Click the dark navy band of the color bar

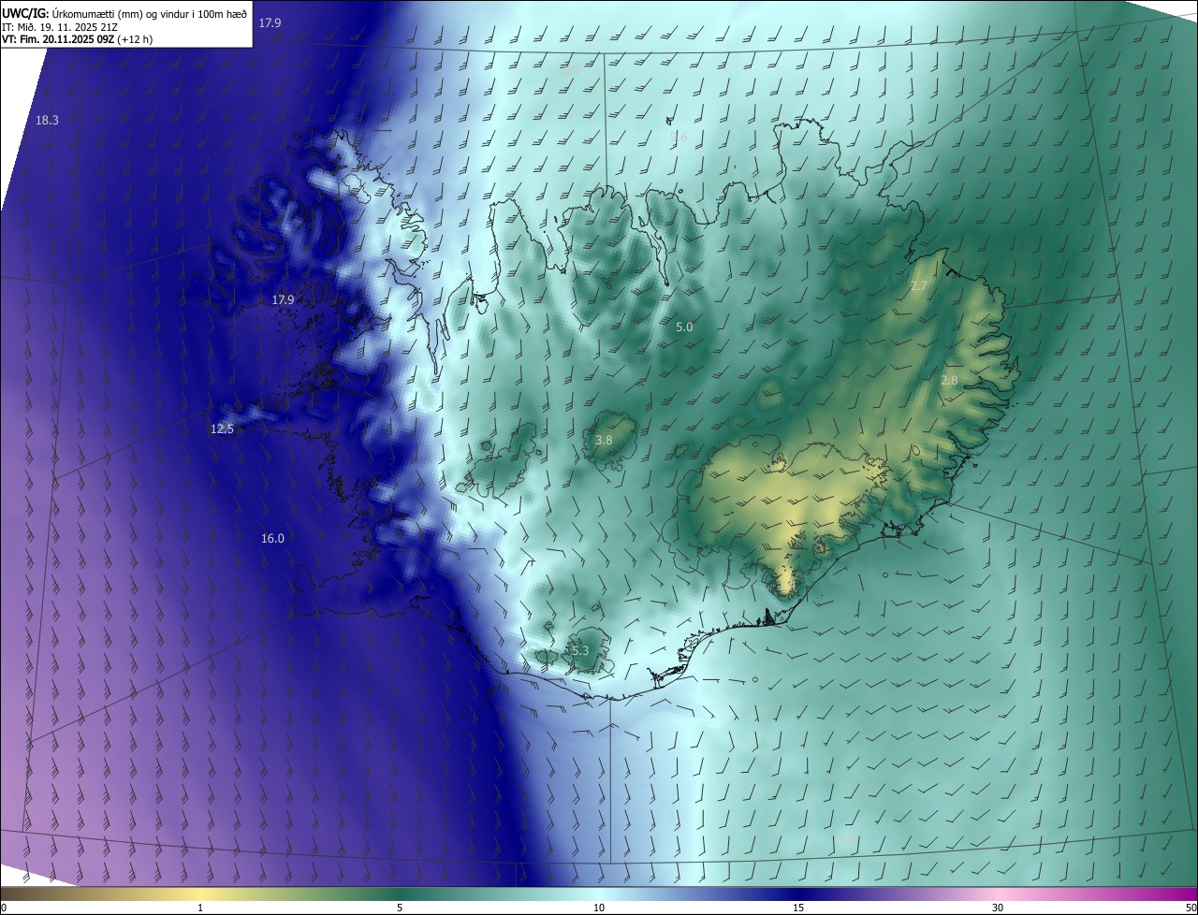798,893
